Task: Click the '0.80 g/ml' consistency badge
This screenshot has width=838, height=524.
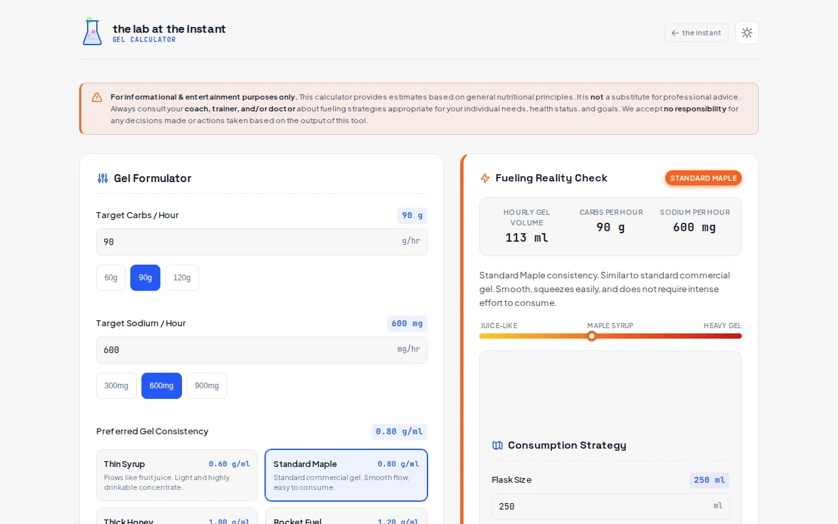Action: tap(399, 432)
